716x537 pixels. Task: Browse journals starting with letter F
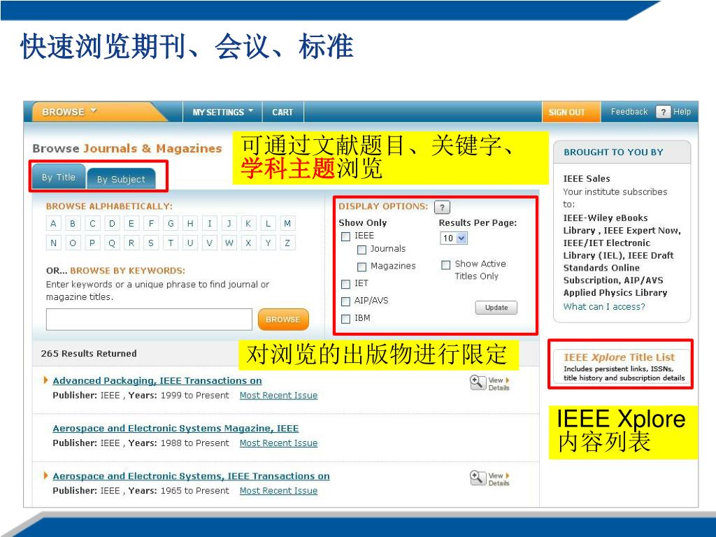[151, 223]
